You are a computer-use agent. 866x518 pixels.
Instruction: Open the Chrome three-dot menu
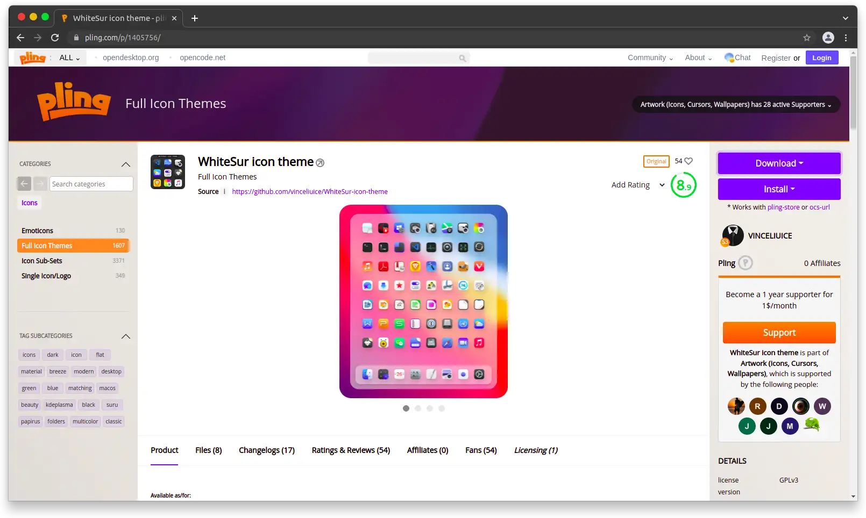pyautogui.click(x=846, y=38)
